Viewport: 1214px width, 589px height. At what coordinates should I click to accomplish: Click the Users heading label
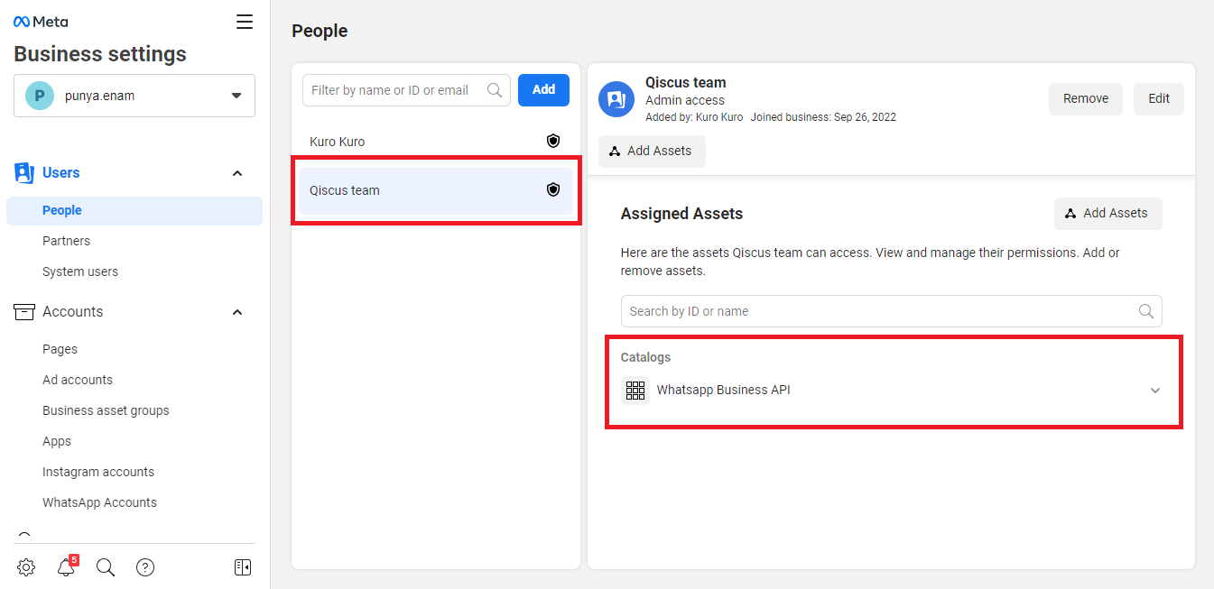pos(61,172)
